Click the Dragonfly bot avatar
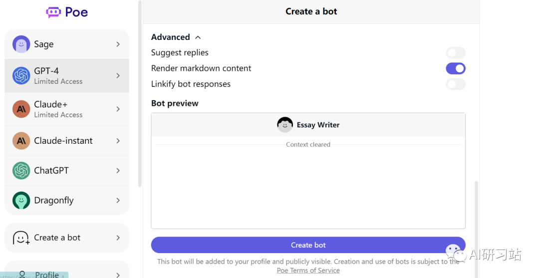 [x=21, y=200]
